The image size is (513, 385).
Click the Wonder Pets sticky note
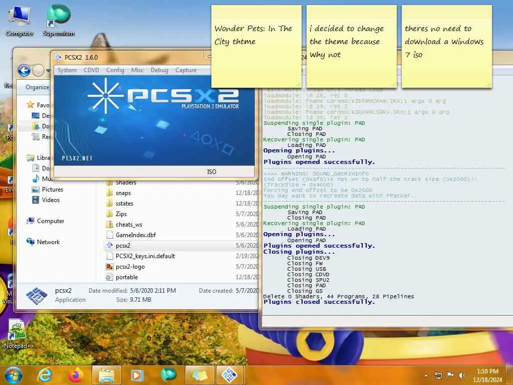pos(256,46)
